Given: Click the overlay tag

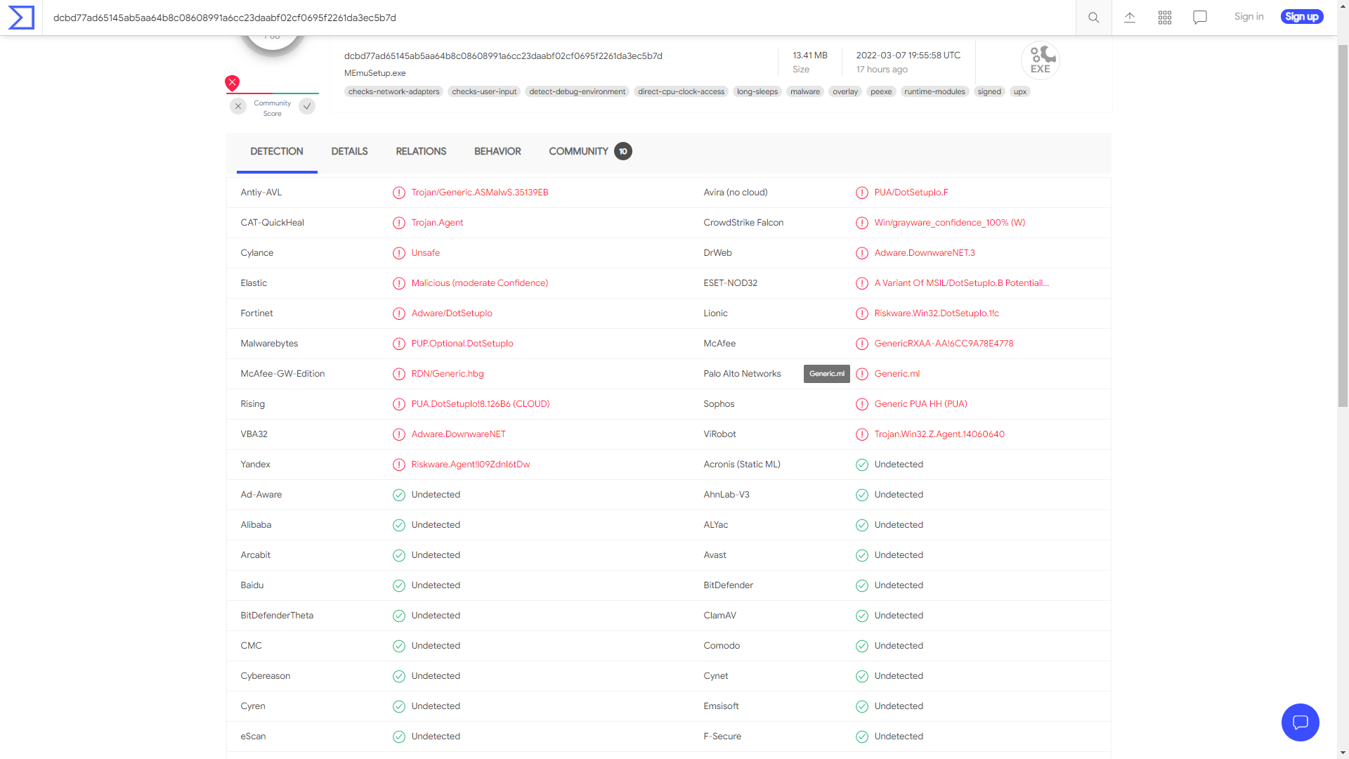Looking at the screenshot, I should (845, 92).
